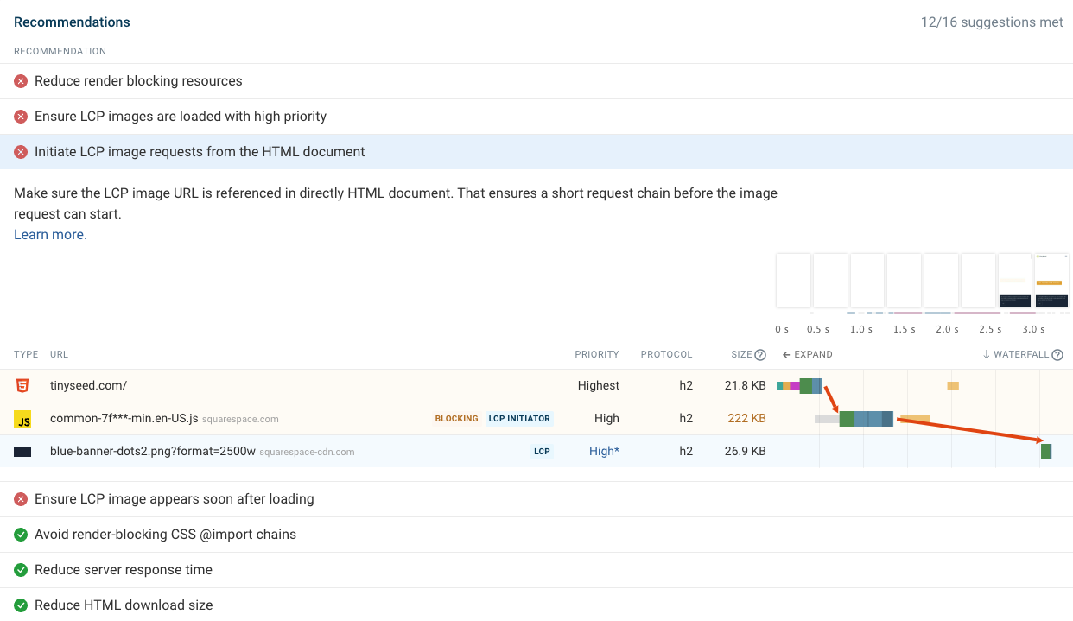Expand the Reduce render blocking resources recommendation
The width and height of the screenshot is (1073, 621).
(x=138, y=81)
